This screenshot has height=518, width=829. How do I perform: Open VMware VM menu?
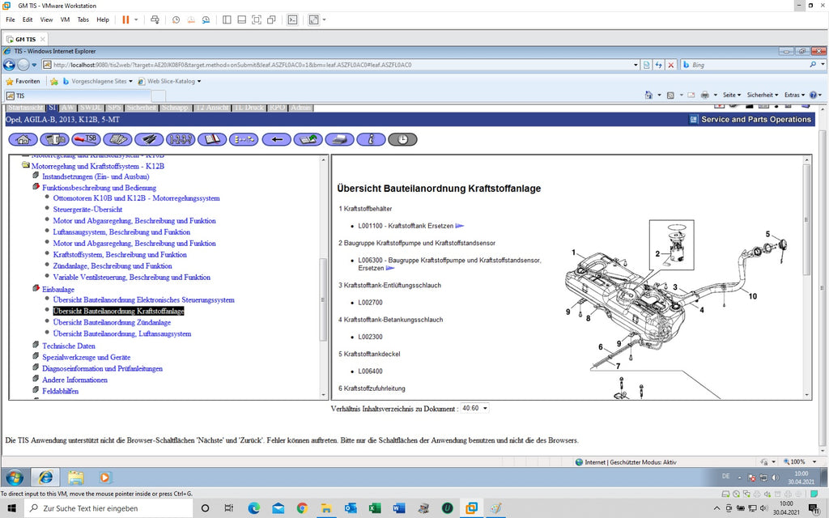(65, 19)
